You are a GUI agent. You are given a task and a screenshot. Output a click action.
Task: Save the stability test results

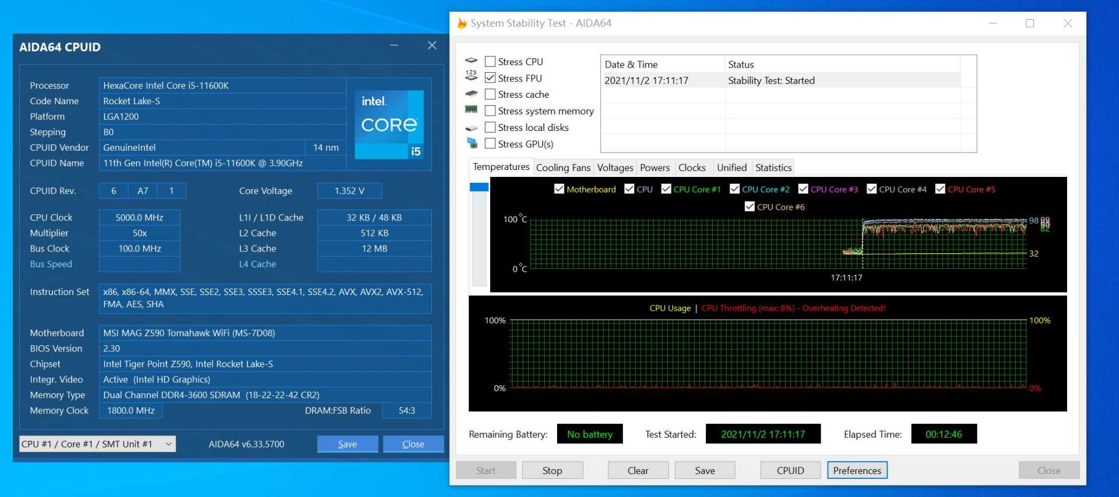pos(705,470)
